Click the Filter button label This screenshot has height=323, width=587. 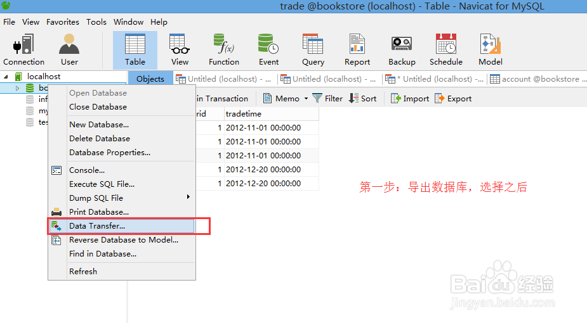(x=334, y=99)
